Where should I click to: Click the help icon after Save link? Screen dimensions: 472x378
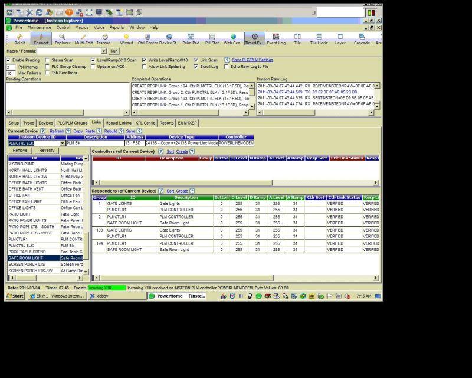(139, 131)
